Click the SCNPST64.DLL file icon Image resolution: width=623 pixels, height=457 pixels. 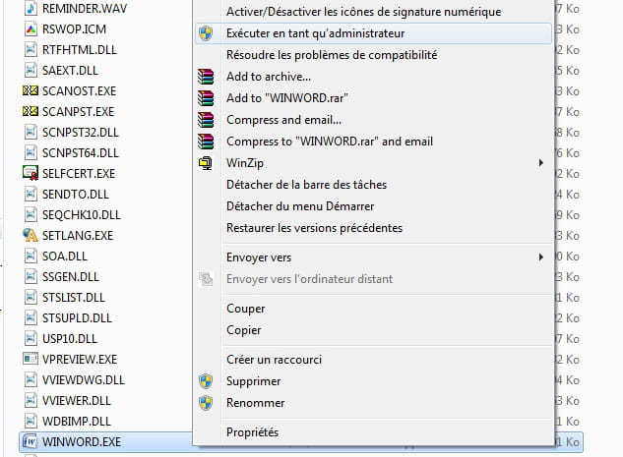pyautogui.click(x=31, y=152)
